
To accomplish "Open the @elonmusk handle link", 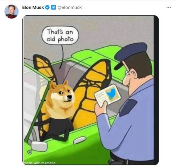I will pos(70,8).
